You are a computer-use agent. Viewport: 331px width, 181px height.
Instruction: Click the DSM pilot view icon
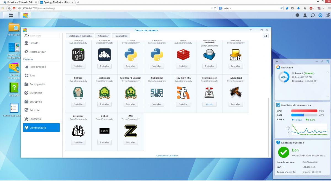point(328,15)
